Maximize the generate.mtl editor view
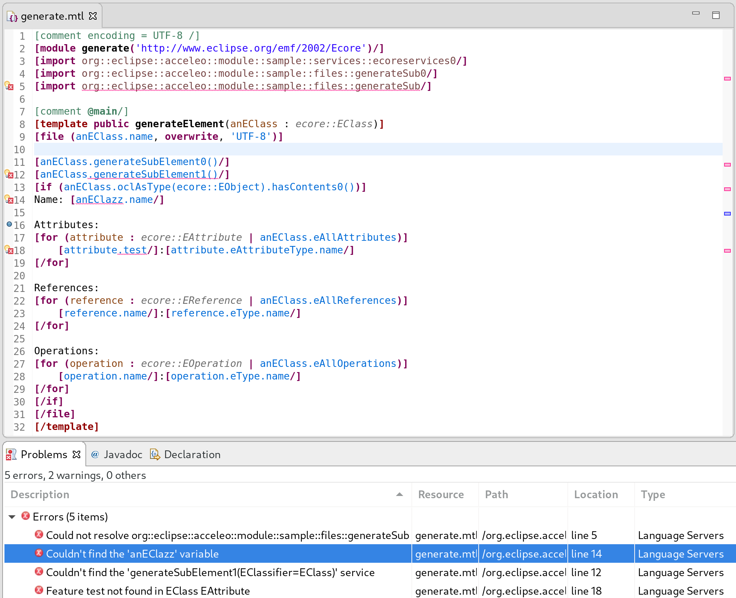 click(x=716, y=15)
